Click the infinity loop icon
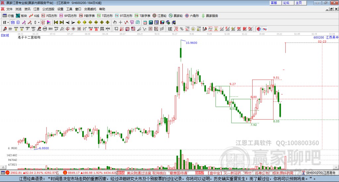 [265, 29]
